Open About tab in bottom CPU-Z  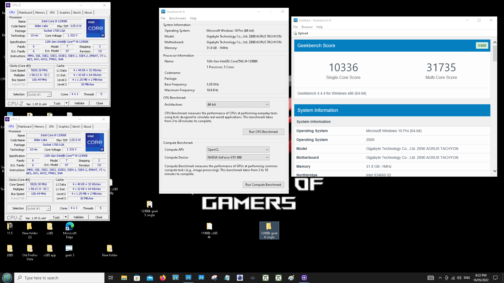click(x=87, y=127)
